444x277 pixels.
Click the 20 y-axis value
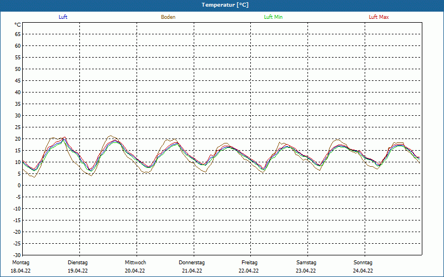click(x=18, y=139)
